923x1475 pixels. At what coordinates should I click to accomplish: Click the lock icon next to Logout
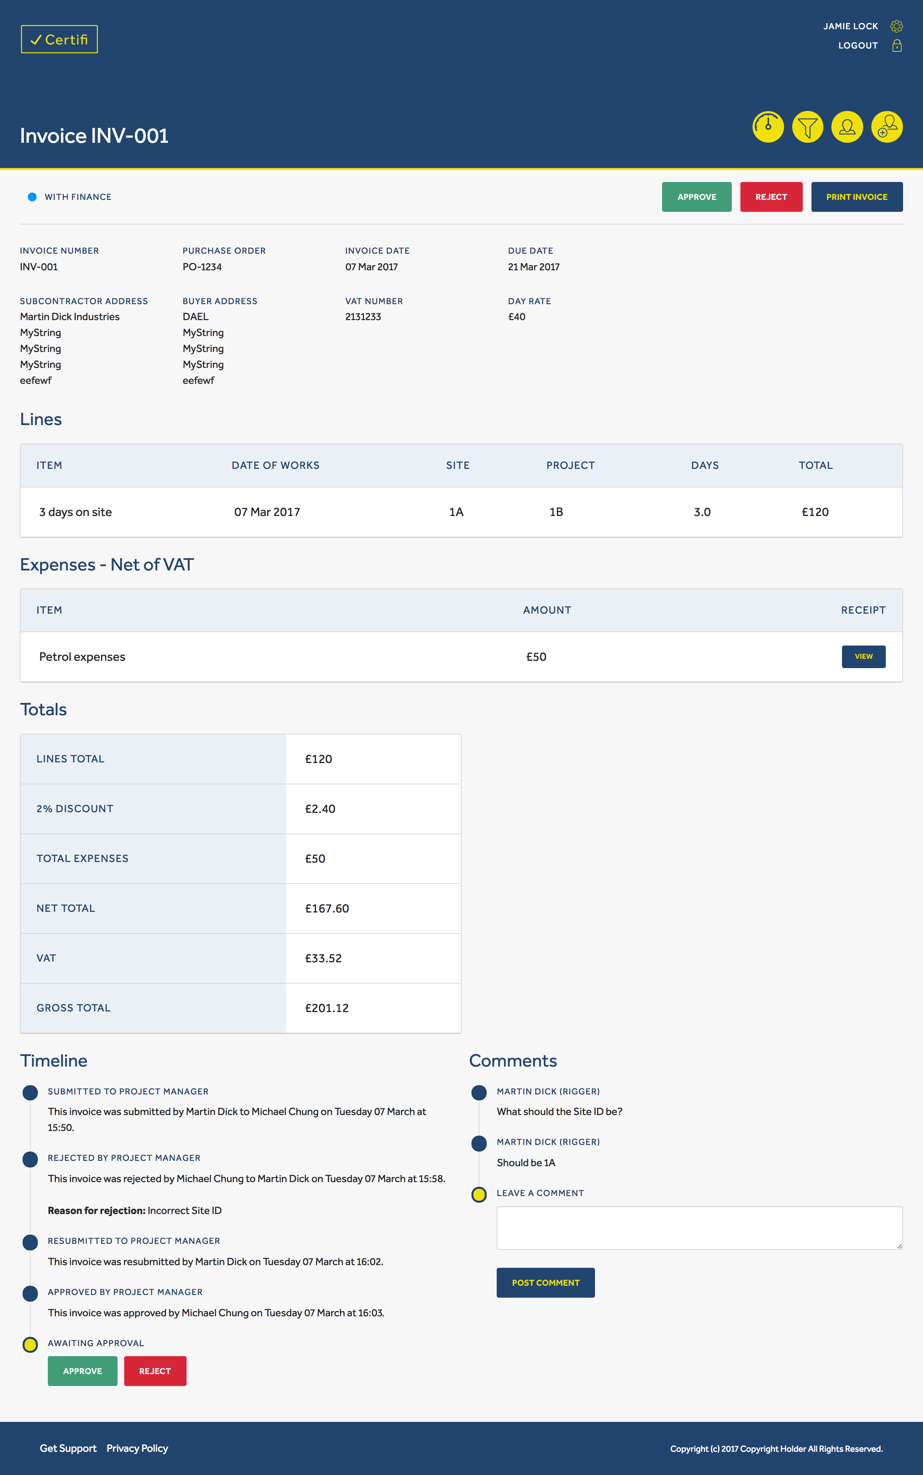[x=897, y=45]
